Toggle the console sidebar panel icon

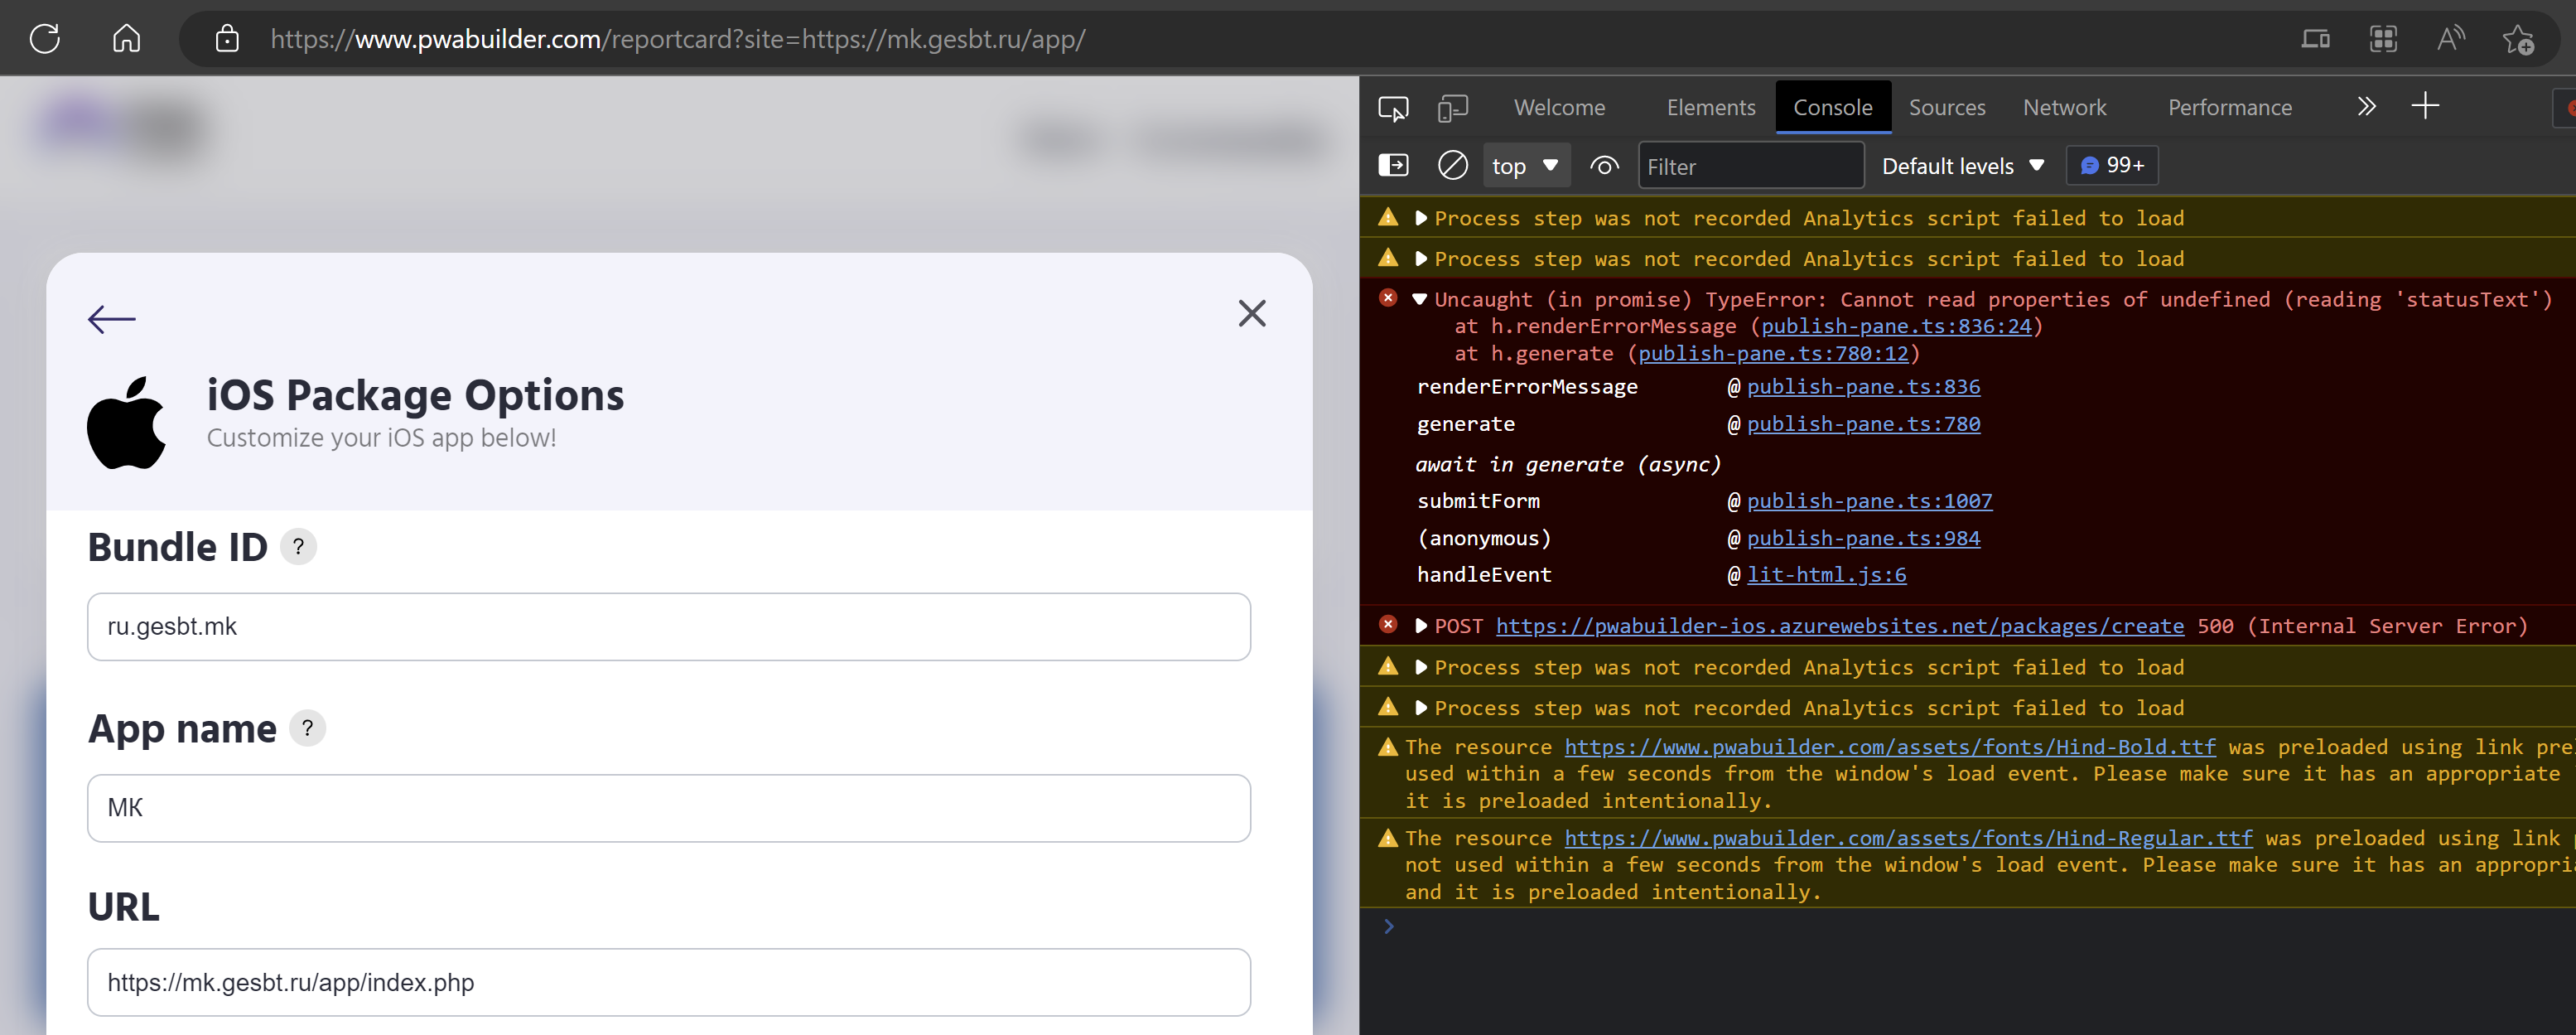(x=1393, y=165)
